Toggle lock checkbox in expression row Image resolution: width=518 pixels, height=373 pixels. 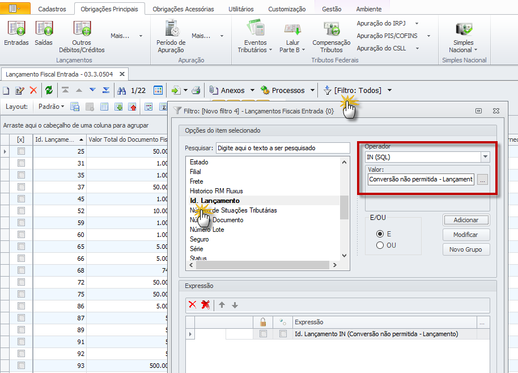(263, 334)
